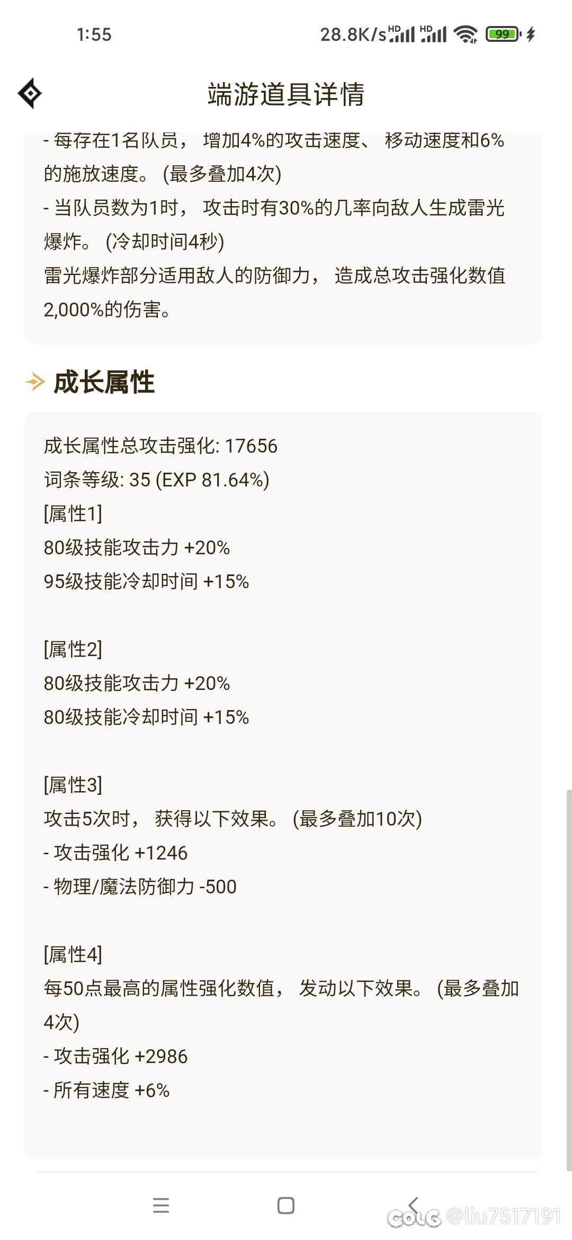Tap 成长属性总攻击强化: 17656 text

160,446
